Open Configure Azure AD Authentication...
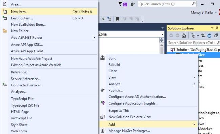Viewport: 220px width, 134px height. 149,97
